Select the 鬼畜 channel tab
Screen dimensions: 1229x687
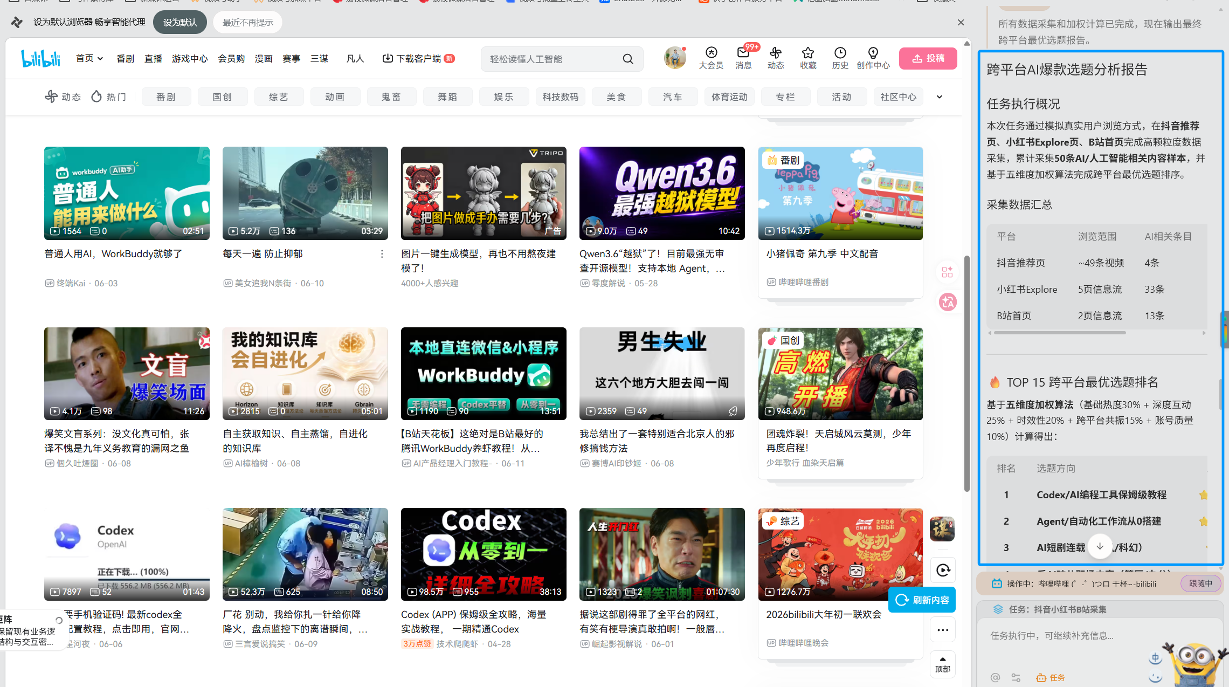click(x=391, y=97)
